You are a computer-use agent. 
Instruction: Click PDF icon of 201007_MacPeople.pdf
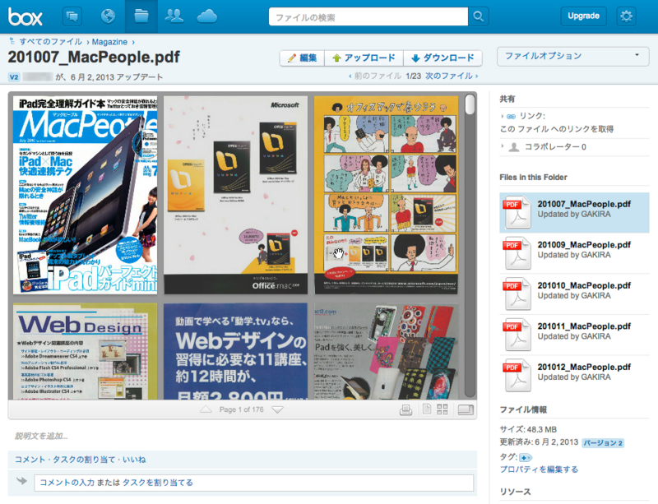517,212
